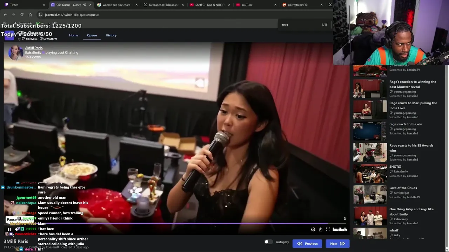449x252 pixels.
Task: Open the SirMuffin9 Twitch link
Action: 48,39
